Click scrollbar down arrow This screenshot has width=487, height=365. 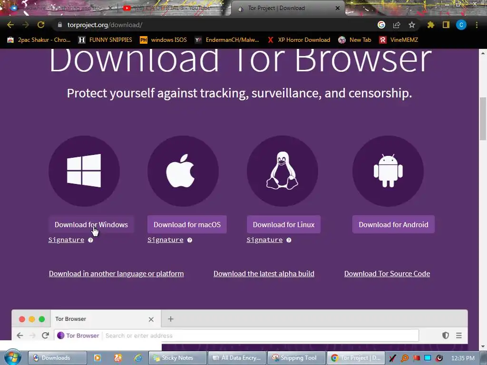click(x=483, y=346)
